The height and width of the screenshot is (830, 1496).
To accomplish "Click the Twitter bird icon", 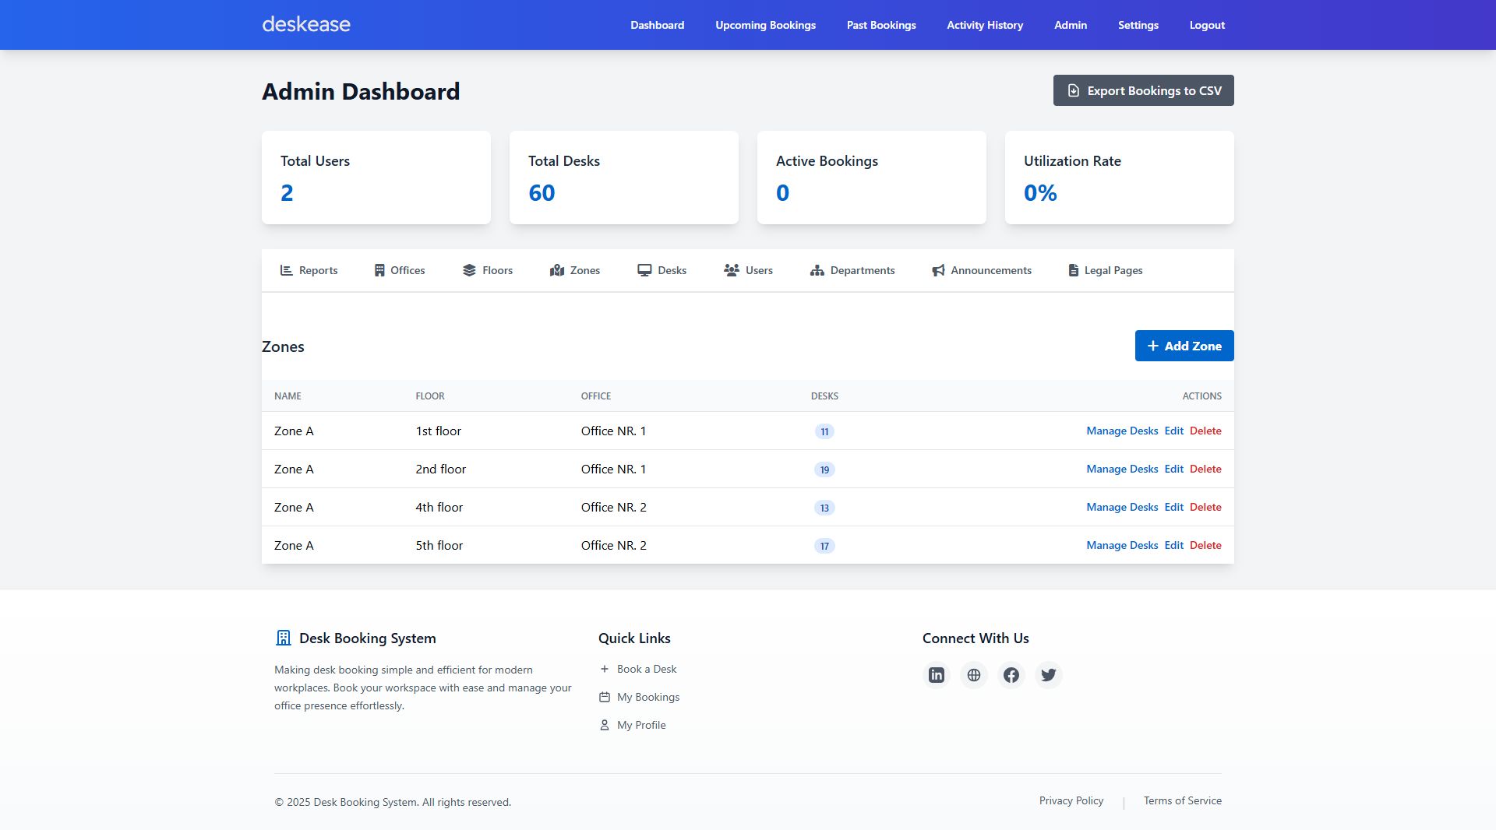I will (1048, 675).
